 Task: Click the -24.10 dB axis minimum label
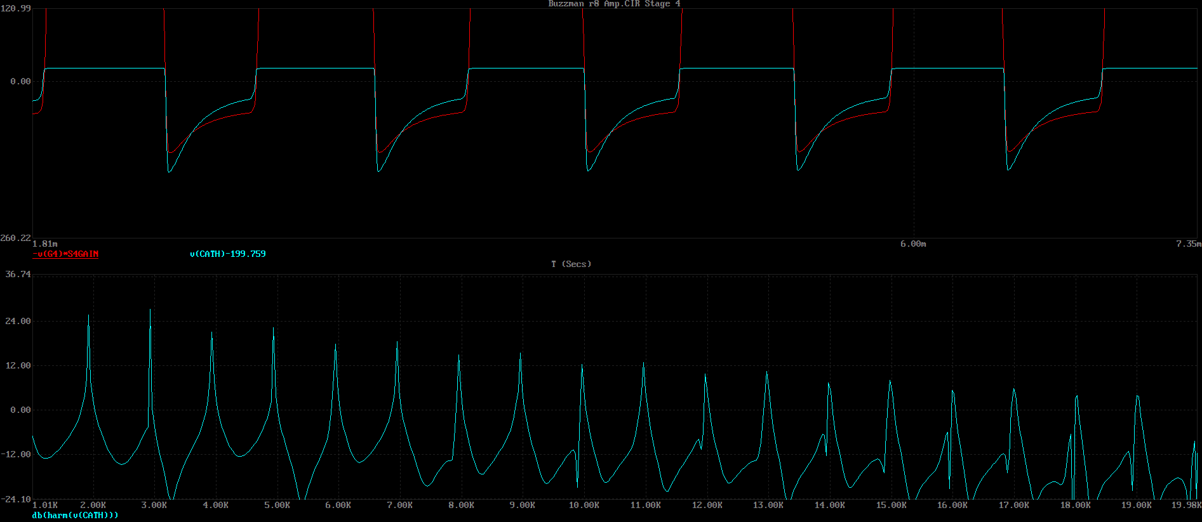tap(16, 500)
